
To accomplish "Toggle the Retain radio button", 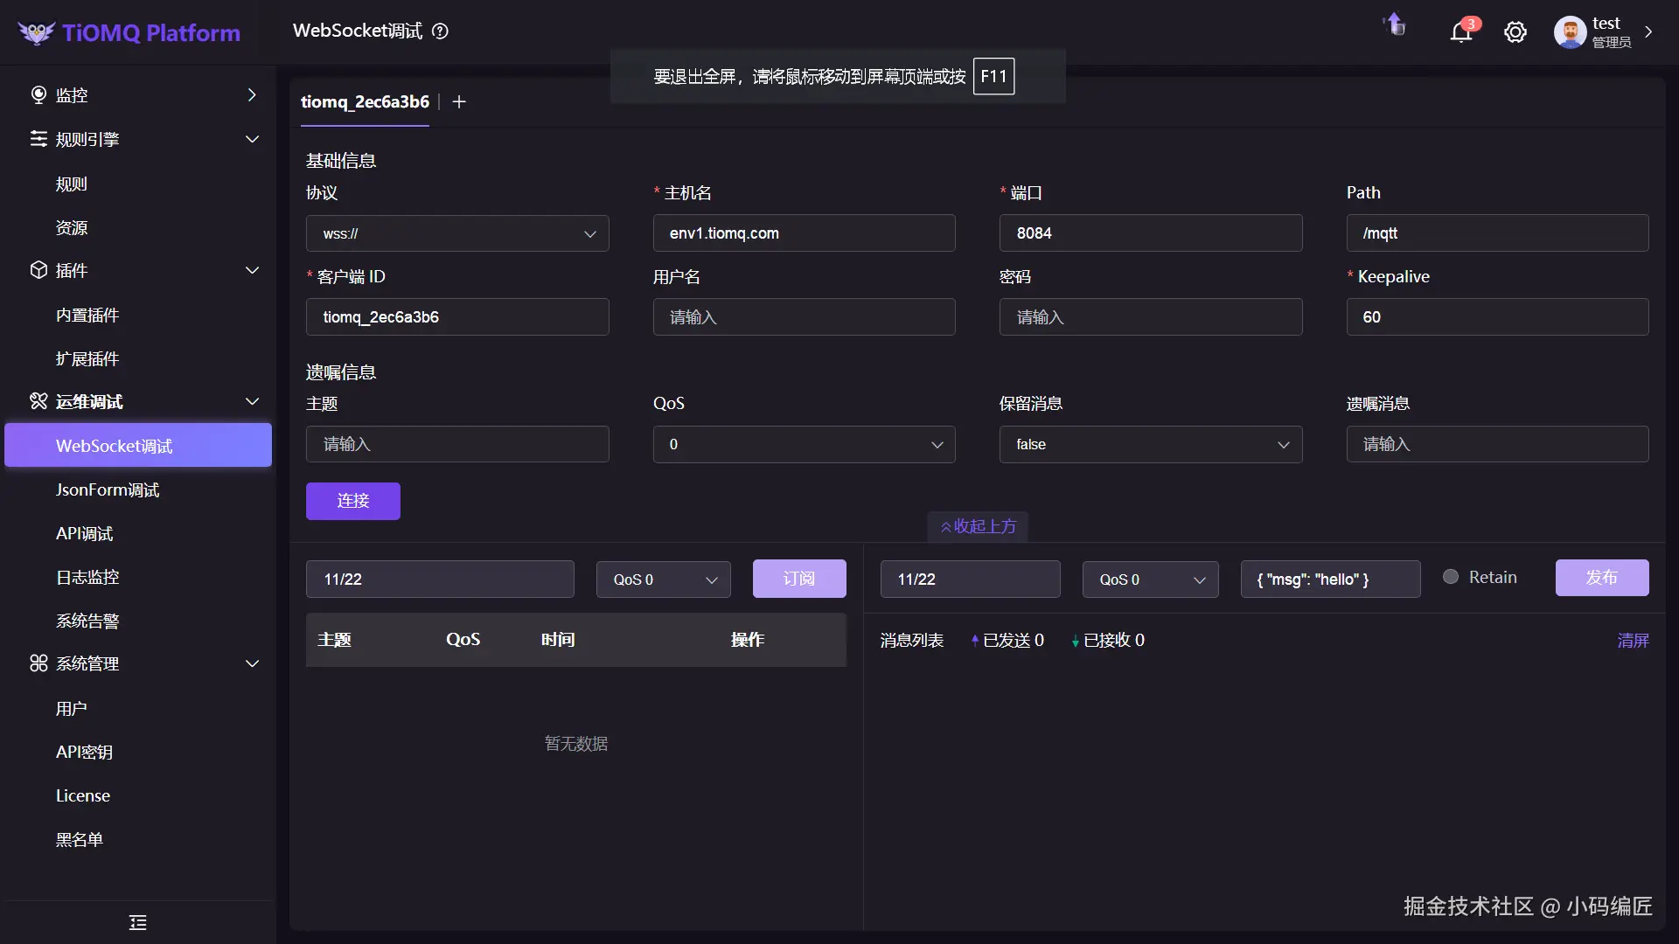I will click(1451, 577).
